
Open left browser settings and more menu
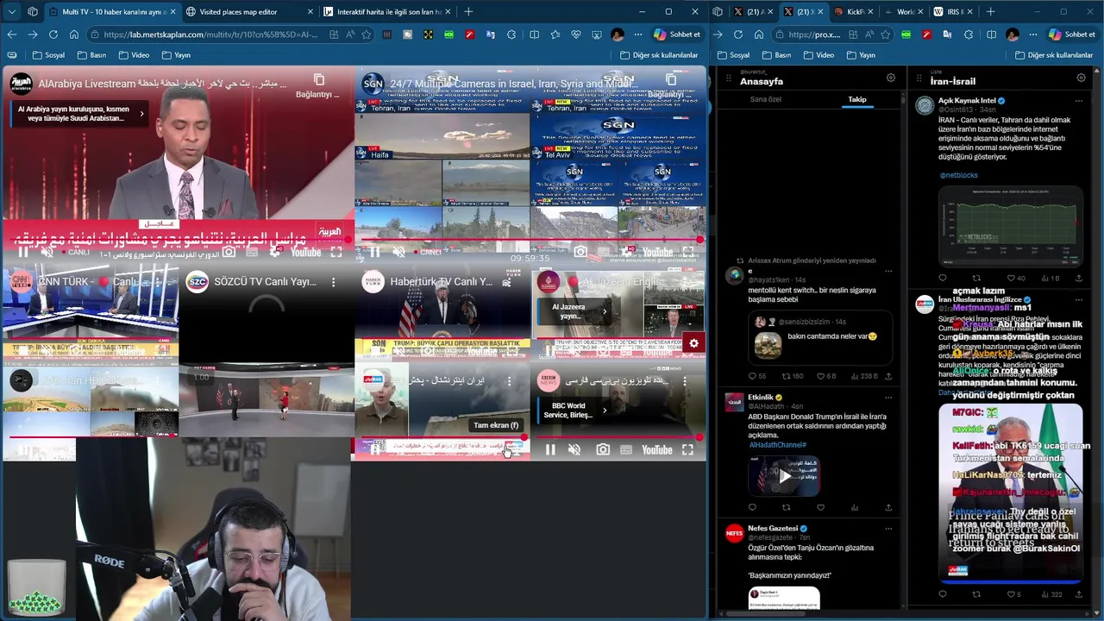pyautogui.click(x=637, y=34)
